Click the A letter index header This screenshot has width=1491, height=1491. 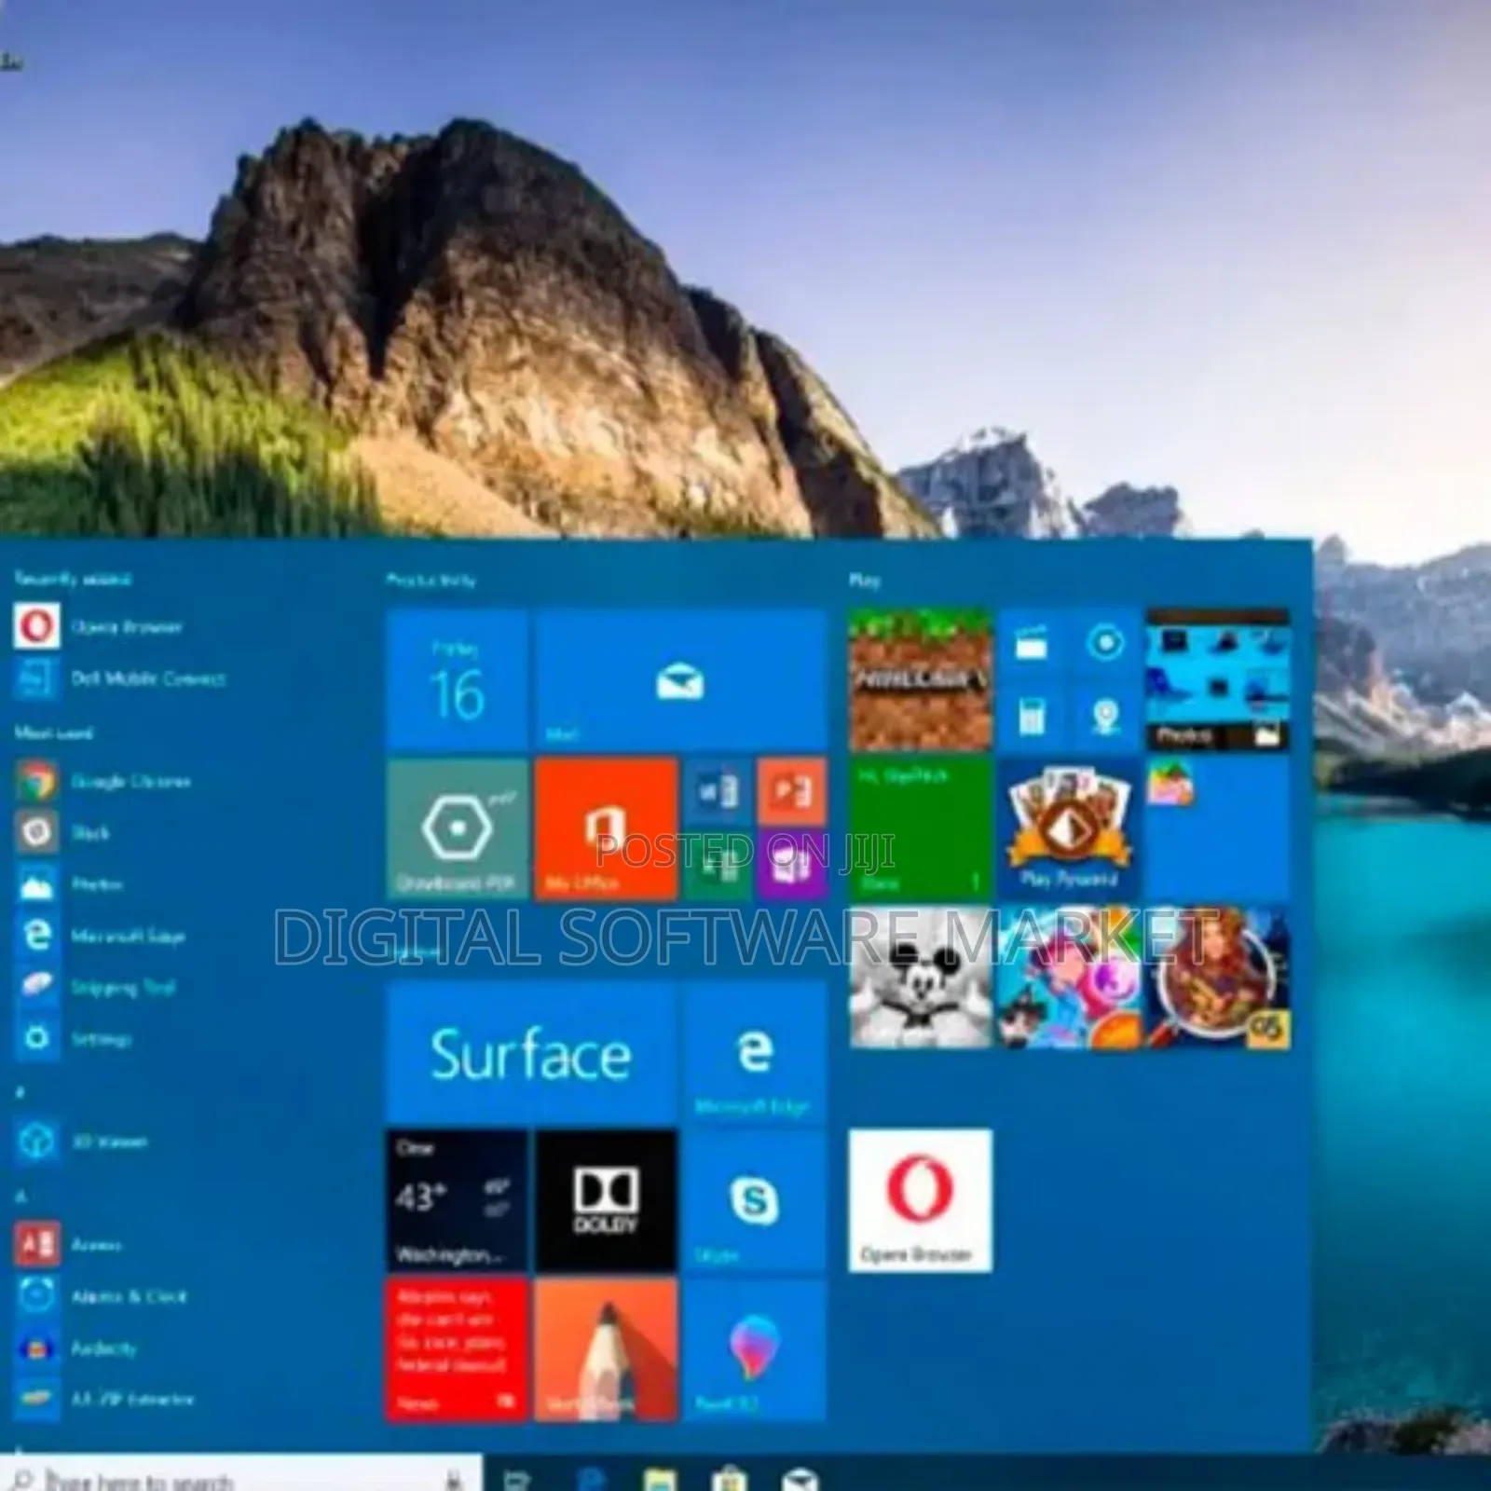(x=21, y=1195)
